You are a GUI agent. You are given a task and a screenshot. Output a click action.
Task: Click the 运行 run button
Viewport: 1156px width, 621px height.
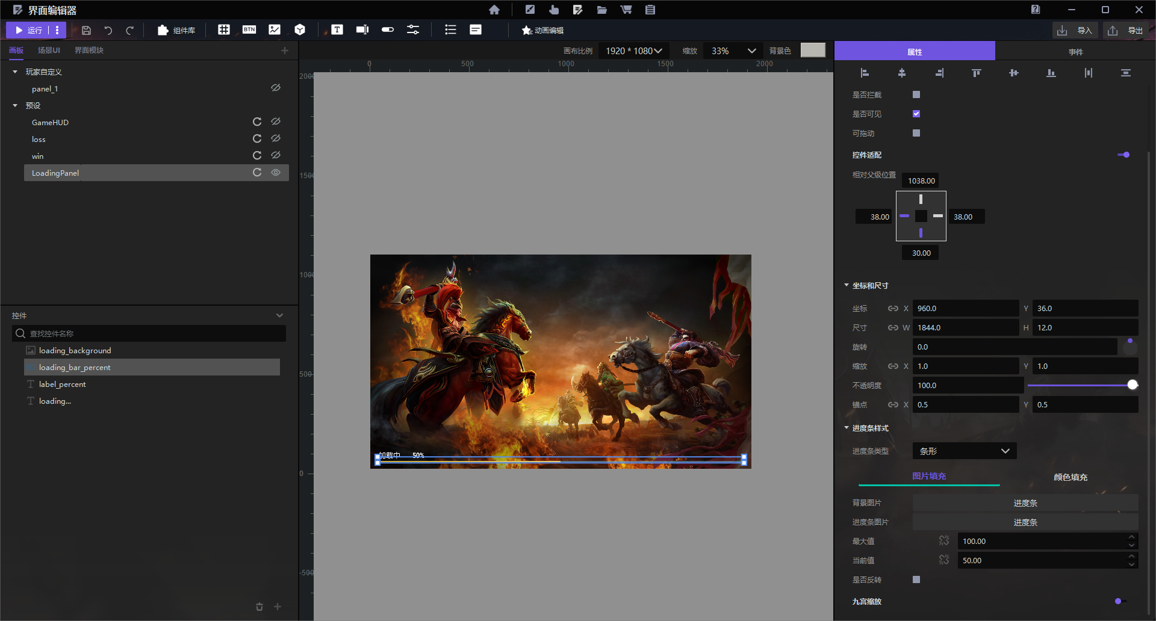pos(28,30)
